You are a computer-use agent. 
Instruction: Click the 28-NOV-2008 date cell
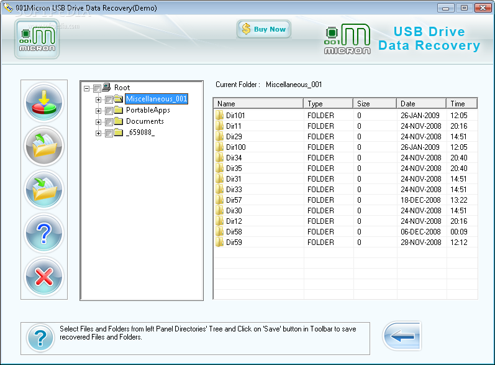(x=421, y=242)
